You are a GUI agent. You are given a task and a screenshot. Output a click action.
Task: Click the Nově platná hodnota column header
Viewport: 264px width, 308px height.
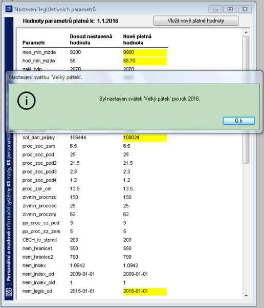click(x=137, y=40)
